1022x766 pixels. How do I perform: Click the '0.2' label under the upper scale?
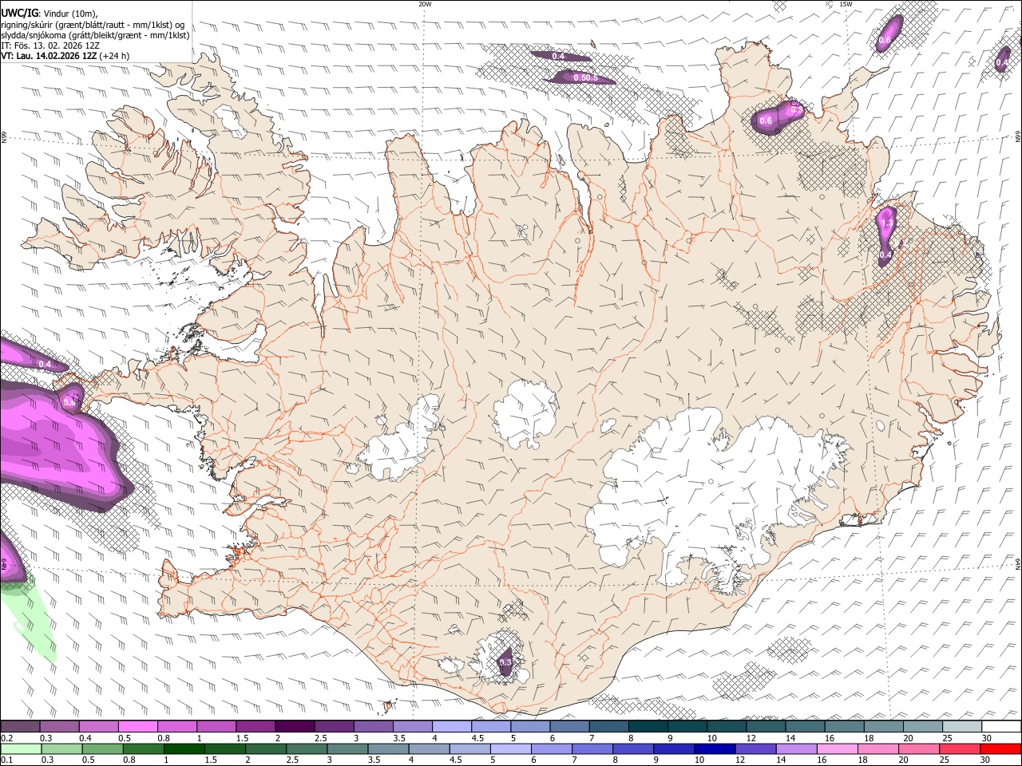(6, 738)
